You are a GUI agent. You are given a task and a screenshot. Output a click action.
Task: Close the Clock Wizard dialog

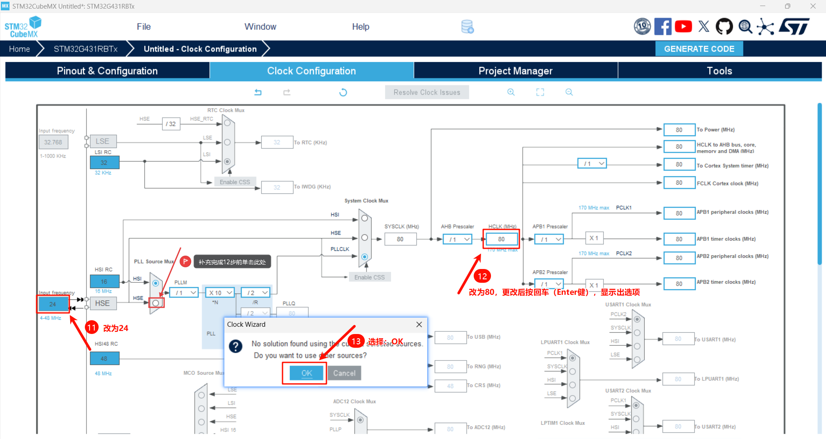pyautogui.click(x=419, y=325)
